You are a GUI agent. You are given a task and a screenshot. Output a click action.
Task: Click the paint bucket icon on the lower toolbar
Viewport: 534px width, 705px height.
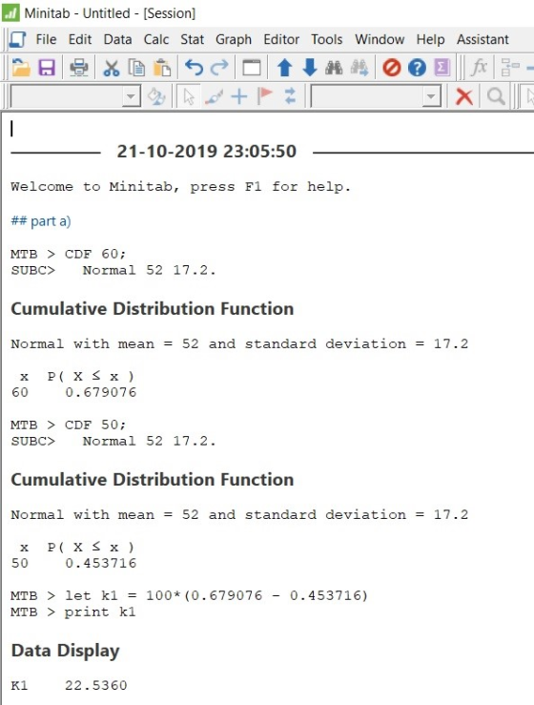[x=157, y=96]
